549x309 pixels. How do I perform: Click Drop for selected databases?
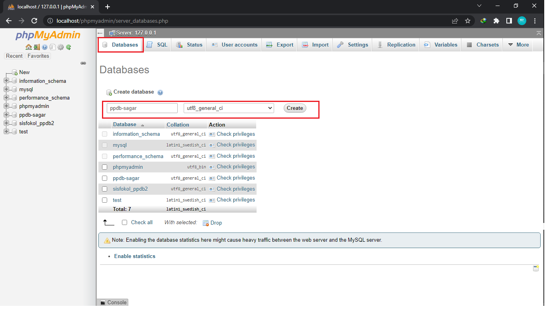[x=213, y=223]
